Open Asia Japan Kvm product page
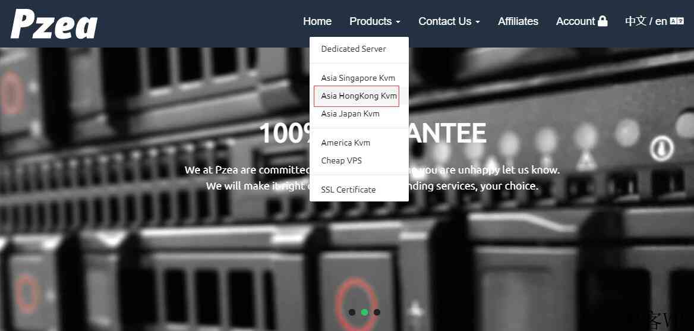 (x=350, y=114)
